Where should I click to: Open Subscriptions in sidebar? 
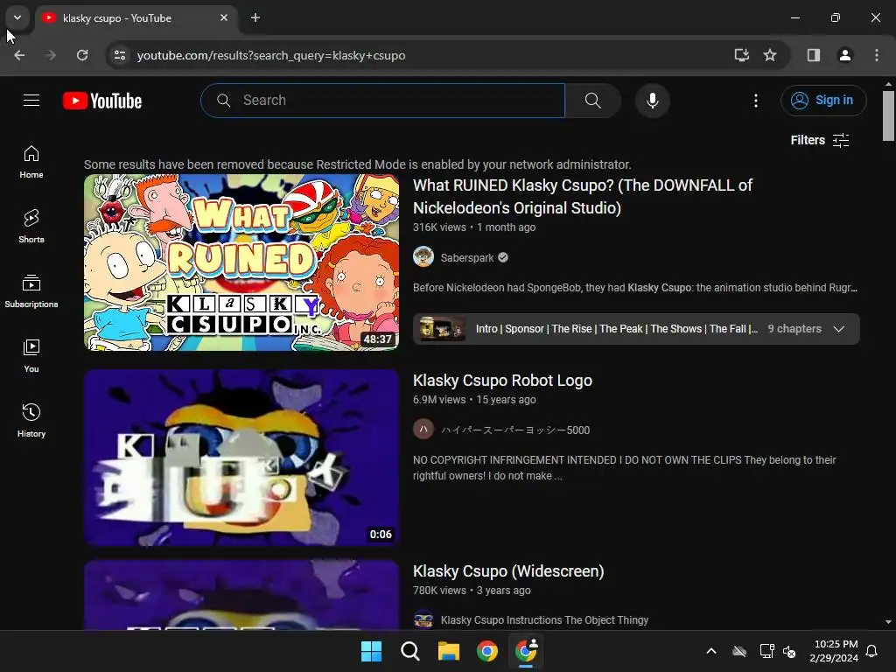[31, 290]
